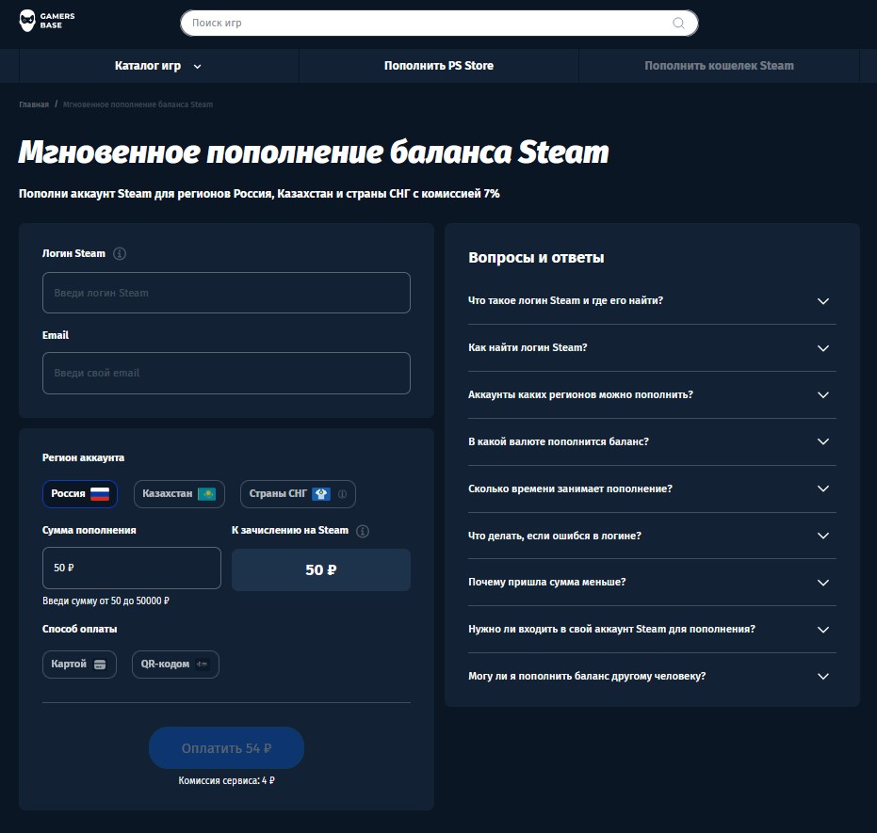877x833 pixels.
Task: Expand 'В какой валюте пополнится баланс?'
Action: [652, 441]
